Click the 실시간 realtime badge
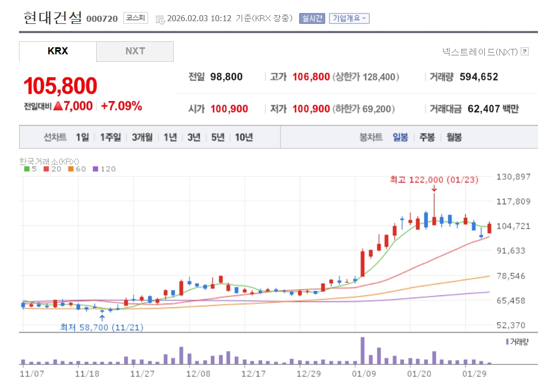 coord(311,18)
